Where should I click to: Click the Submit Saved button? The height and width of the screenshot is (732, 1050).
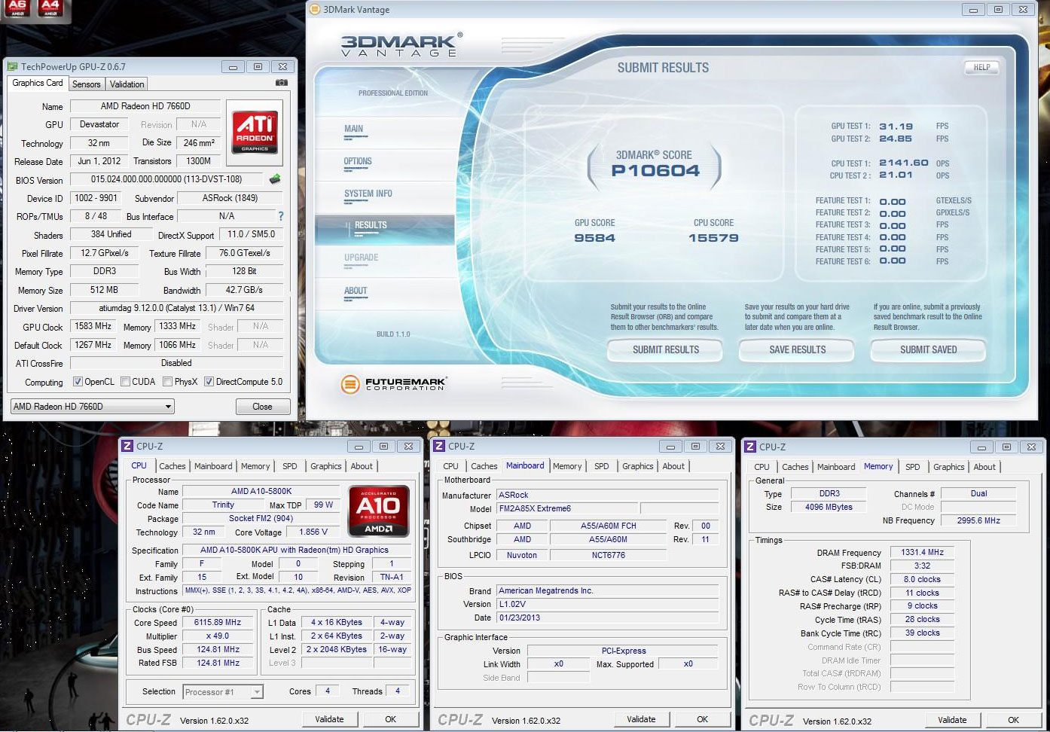(x=929, y=349)
